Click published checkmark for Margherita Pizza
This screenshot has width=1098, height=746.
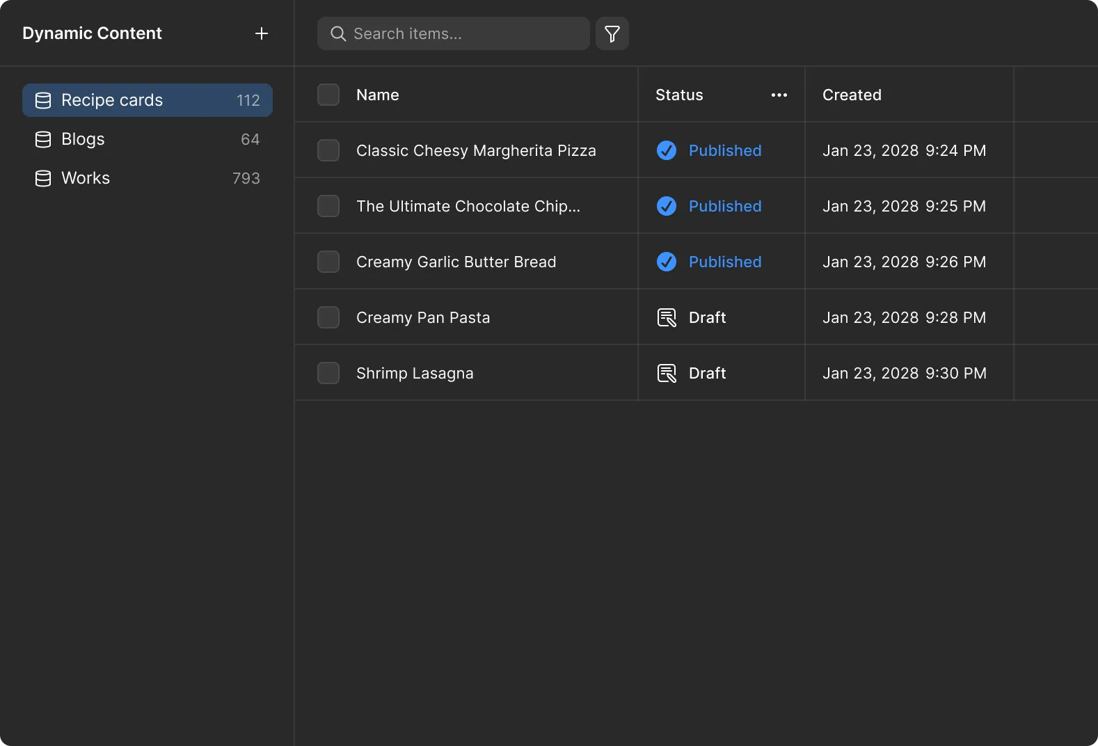[667, 150]
